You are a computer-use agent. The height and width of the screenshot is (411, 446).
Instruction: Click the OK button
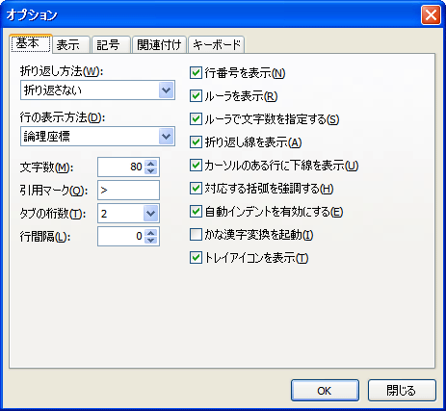pyautogui.click(x=325, y=391)
